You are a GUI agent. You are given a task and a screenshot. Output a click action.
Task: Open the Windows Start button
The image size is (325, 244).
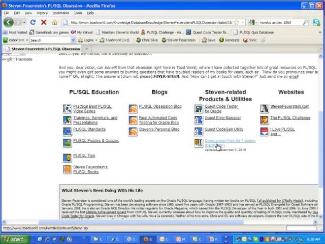[15, 239]
